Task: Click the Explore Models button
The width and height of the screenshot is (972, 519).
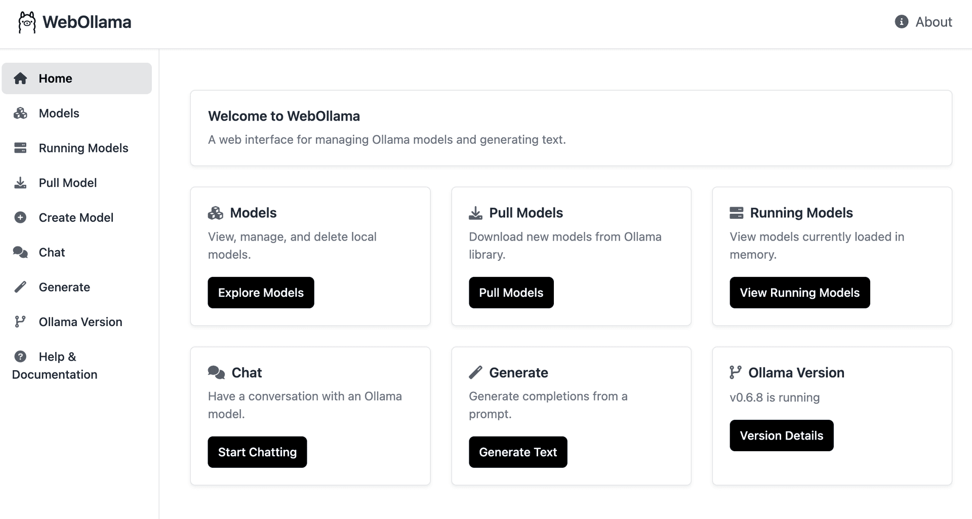Action: (261, 293)
